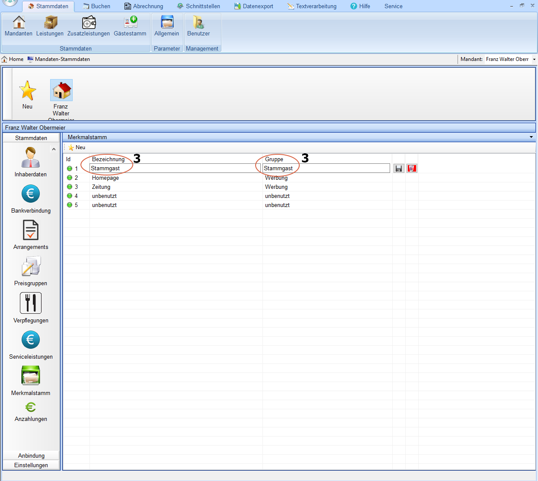Save the edited row with disk icon
This screenshot has height=481, width=538.
coord(399,169)
